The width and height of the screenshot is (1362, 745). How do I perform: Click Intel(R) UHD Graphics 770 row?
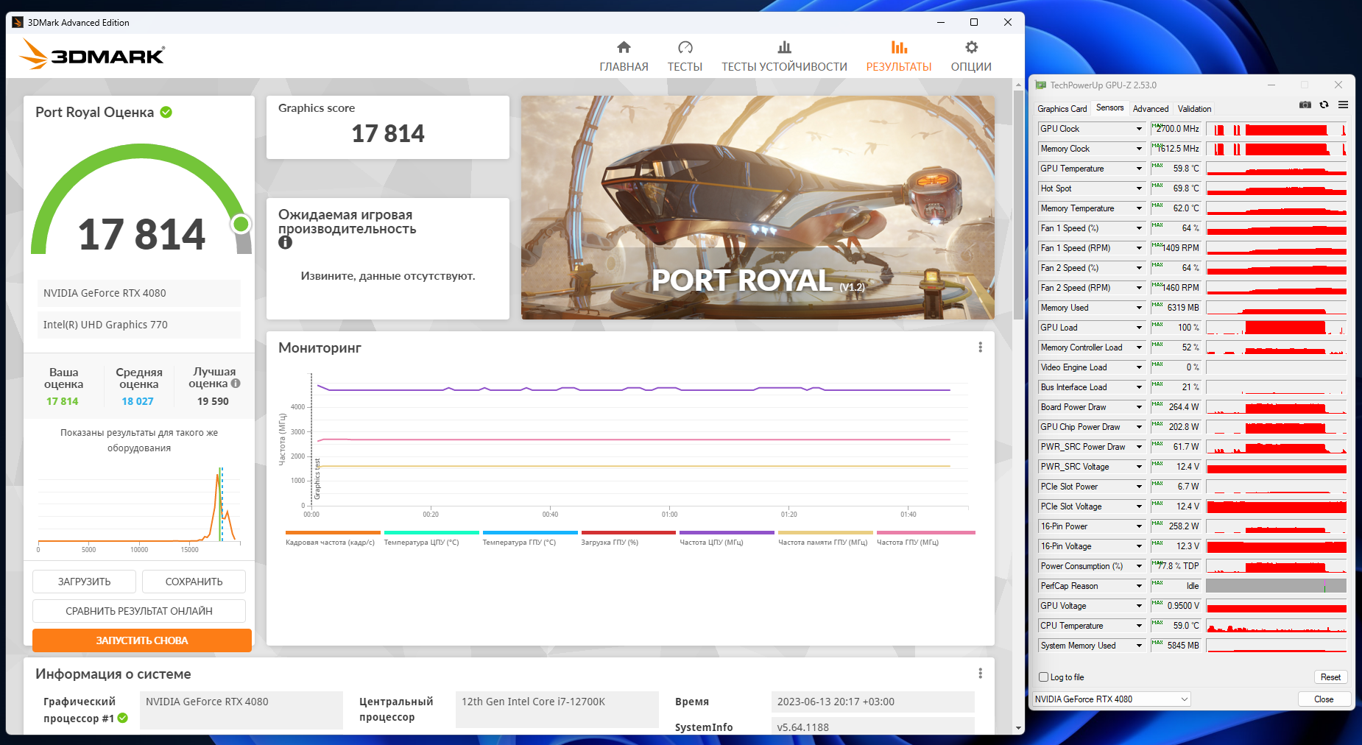(x=139, y=325)
